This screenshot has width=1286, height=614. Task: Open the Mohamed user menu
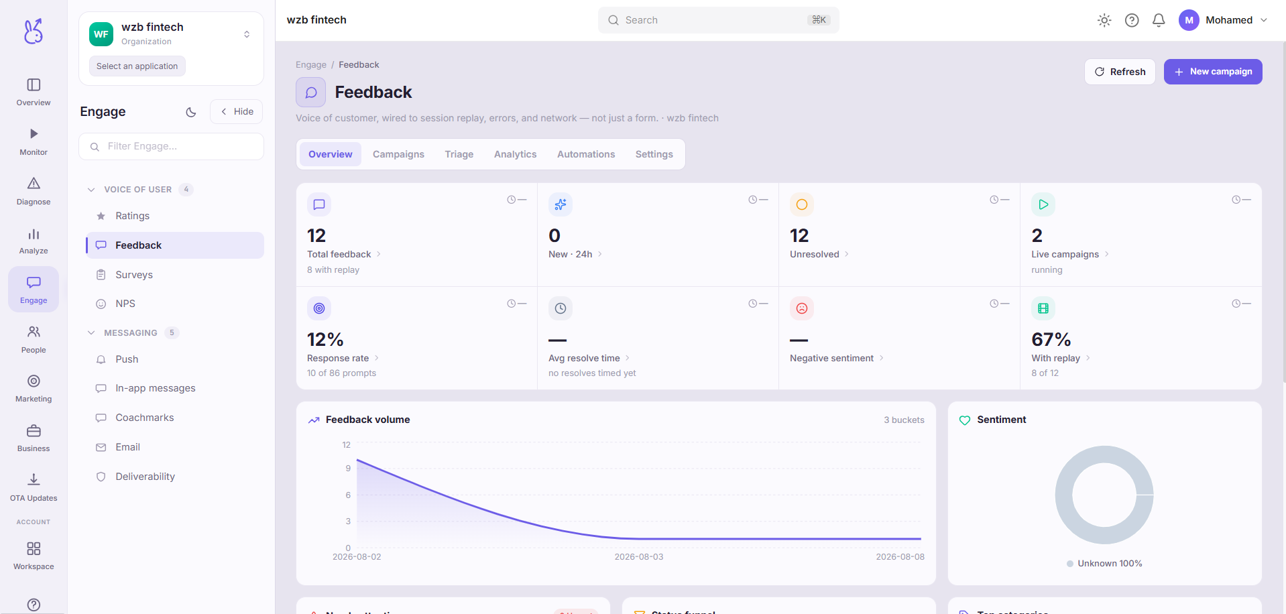[x=1223, y=20]
